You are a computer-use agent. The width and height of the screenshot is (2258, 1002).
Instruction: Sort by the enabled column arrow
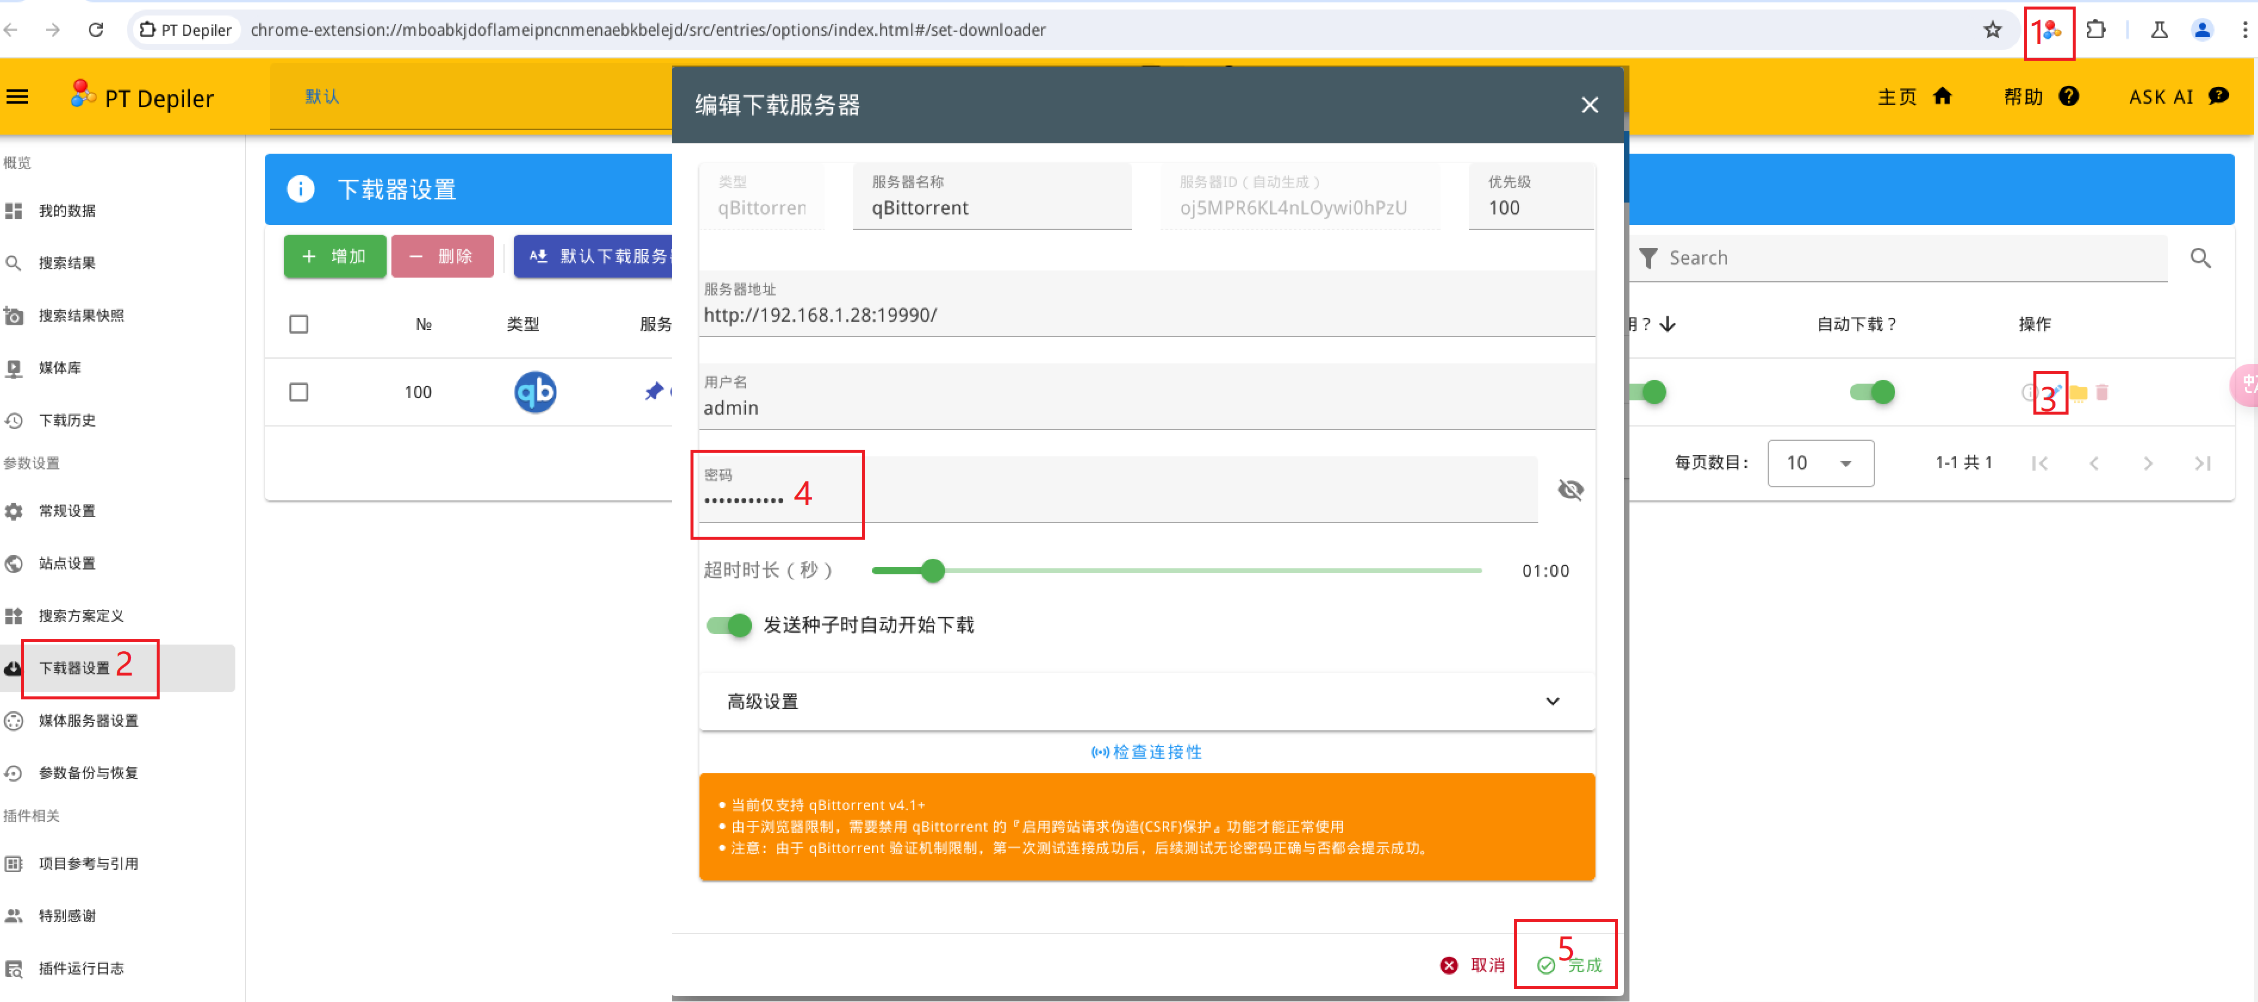[x=1668, y=324]
